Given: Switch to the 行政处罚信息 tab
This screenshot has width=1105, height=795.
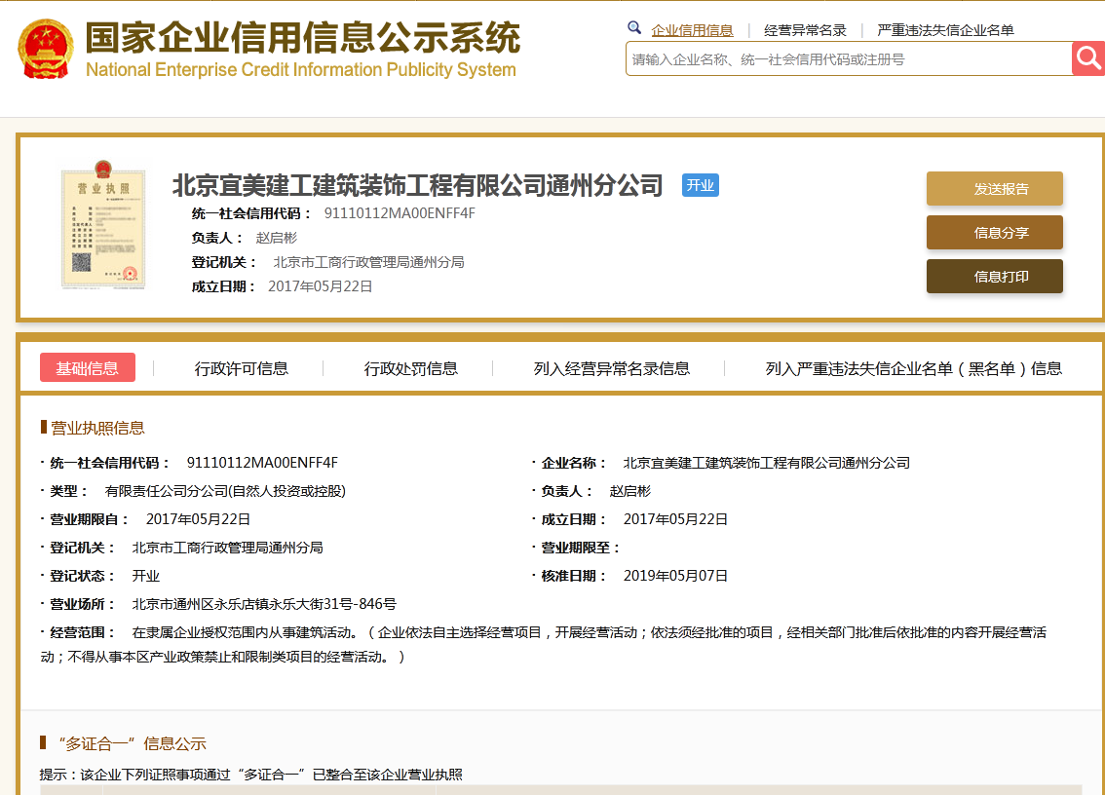Looking at the screenshot, I should click(x=411, y=368).
